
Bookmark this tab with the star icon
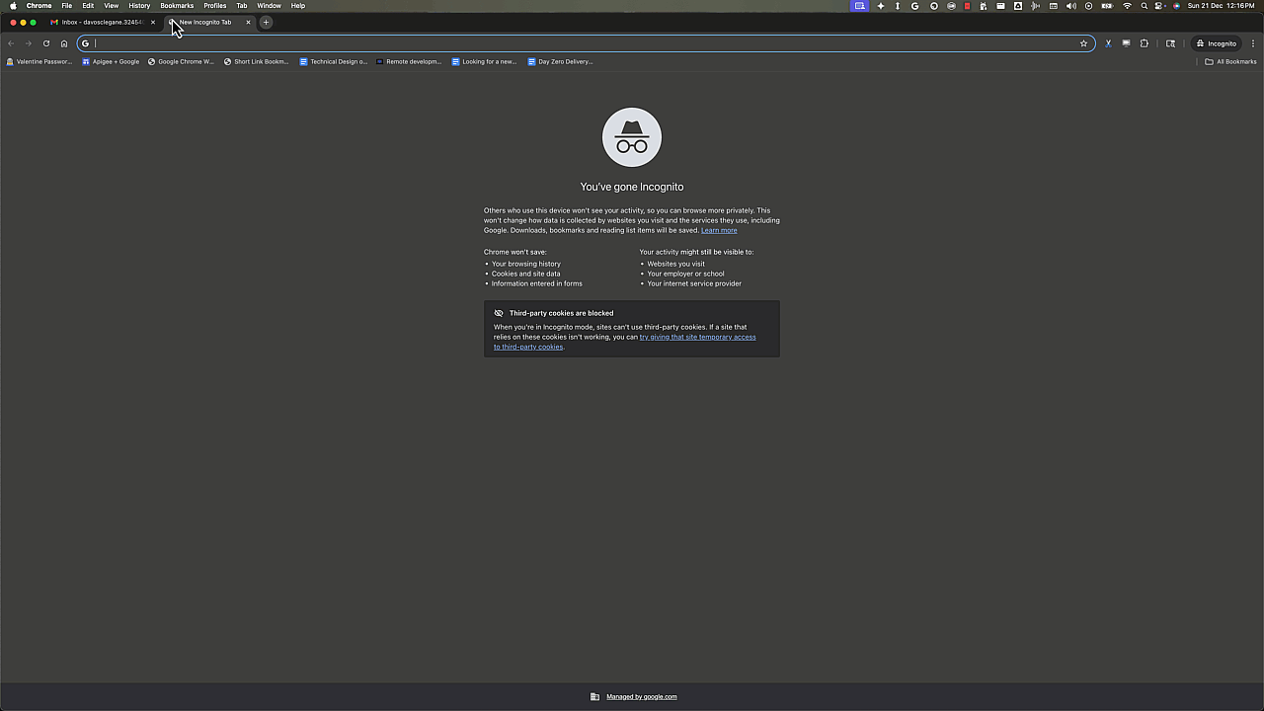(x=1083, y=43)
